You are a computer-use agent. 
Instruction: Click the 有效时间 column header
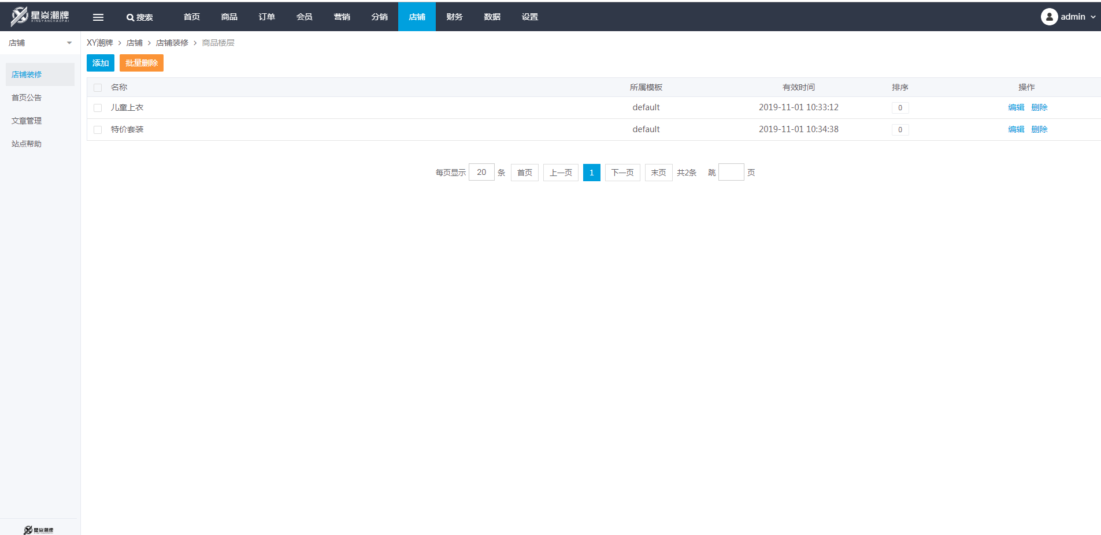(799, 87)
